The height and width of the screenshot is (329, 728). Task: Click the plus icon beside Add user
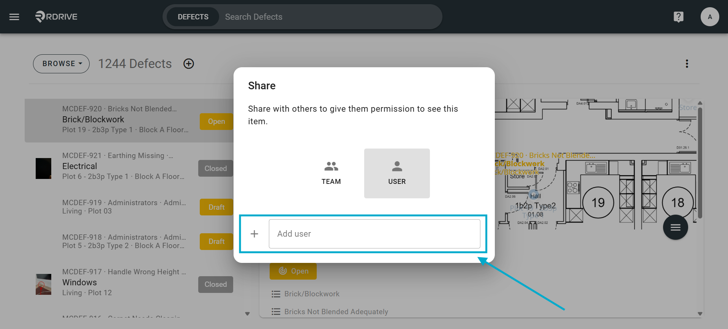pos(254,234)
